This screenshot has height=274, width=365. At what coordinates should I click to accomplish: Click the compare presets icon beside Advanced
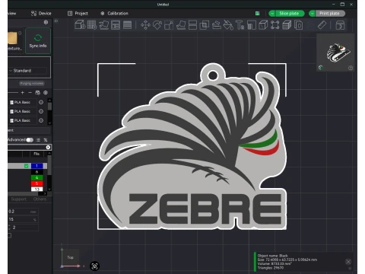[x=46, y=140]
